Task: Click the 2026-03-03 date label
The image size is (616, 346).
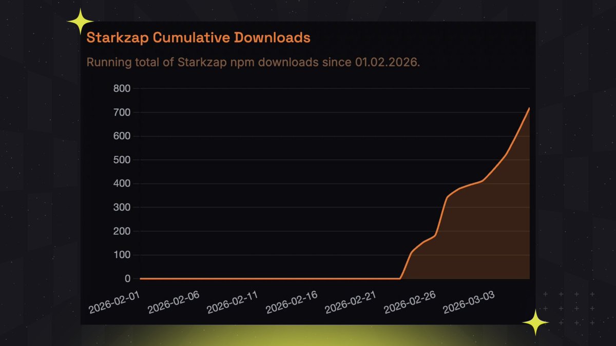Action: 468,301
